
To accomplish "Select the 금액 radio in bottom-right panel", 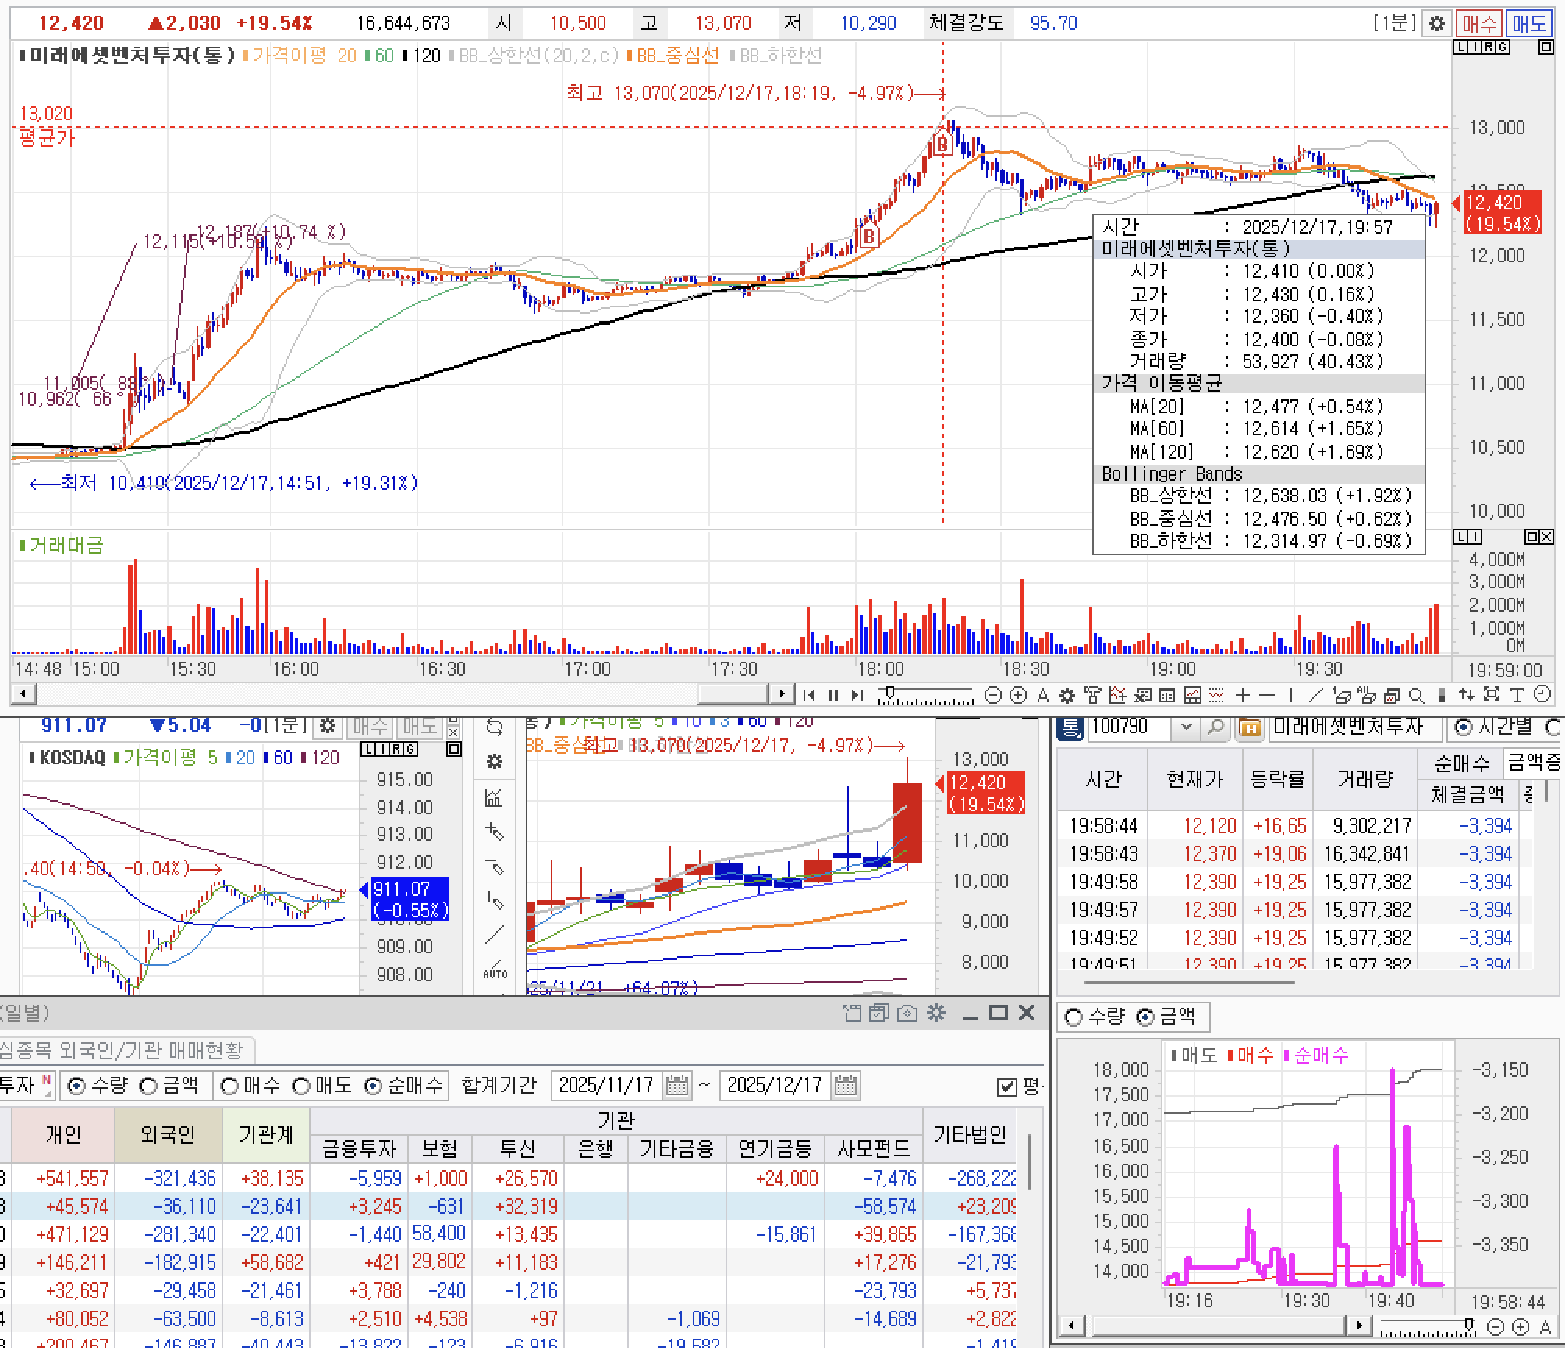I will 1145,1017.
